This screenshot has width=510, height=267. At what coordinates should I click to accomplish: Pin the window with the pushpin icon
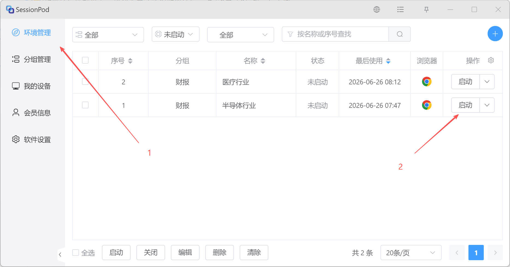click(426, 10)
